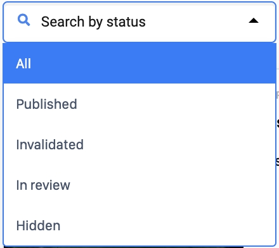279x248 pixels.
Task: Focus the Search by status field
Action: pos(139,22)
